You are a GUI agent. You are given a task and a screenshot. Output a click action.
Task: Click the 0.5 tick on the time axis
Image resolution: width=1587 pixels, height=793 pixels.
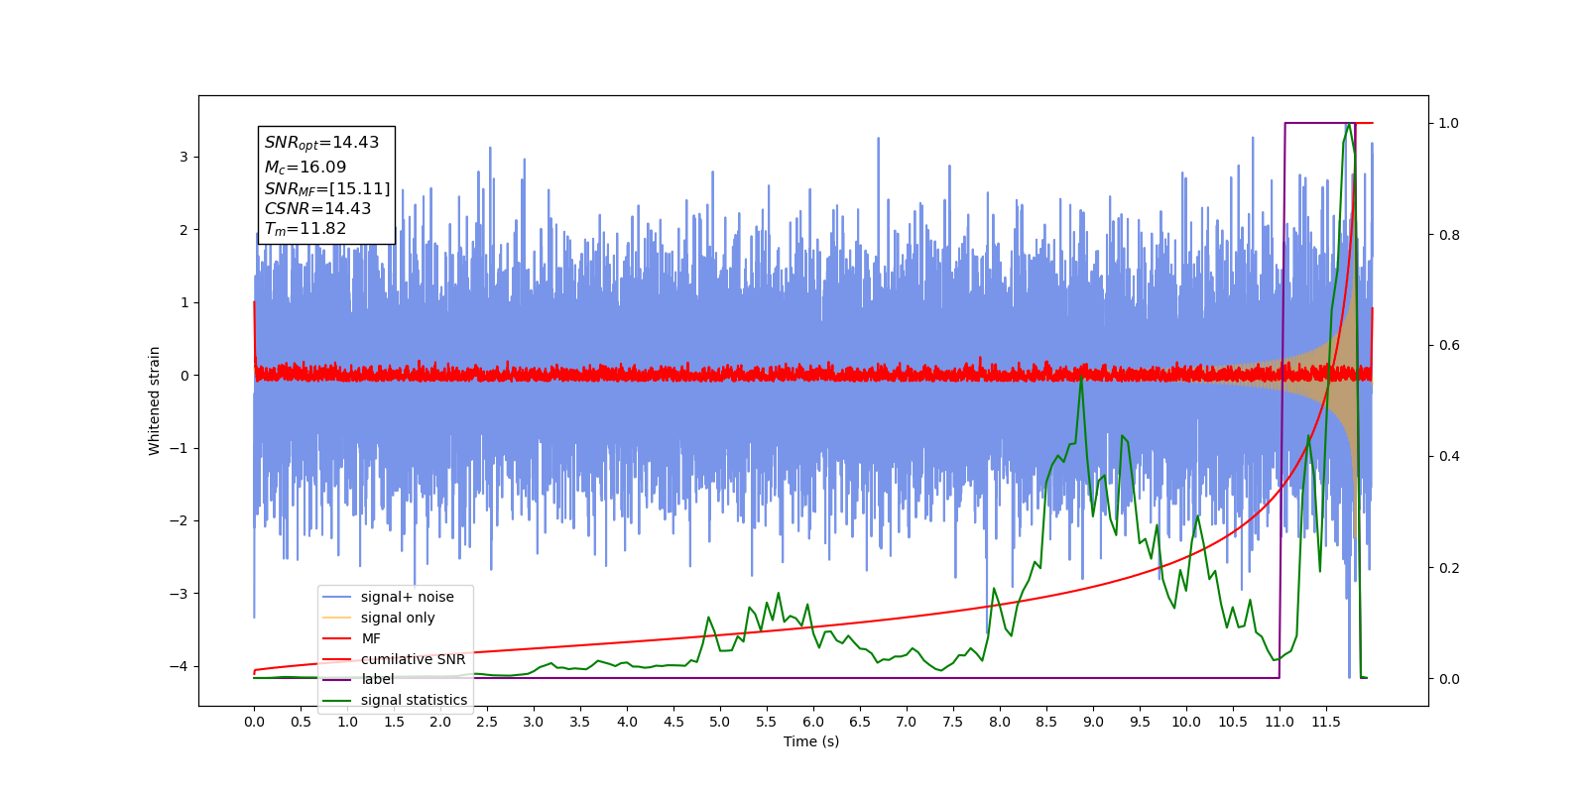tap(301, 722)
